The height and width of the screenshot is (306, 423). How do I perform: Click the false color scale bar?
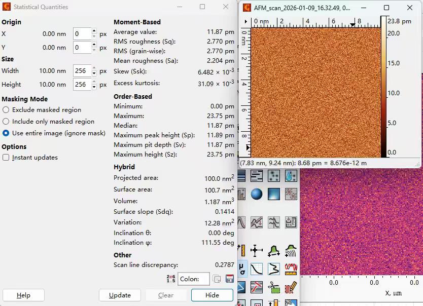[383, 91]
